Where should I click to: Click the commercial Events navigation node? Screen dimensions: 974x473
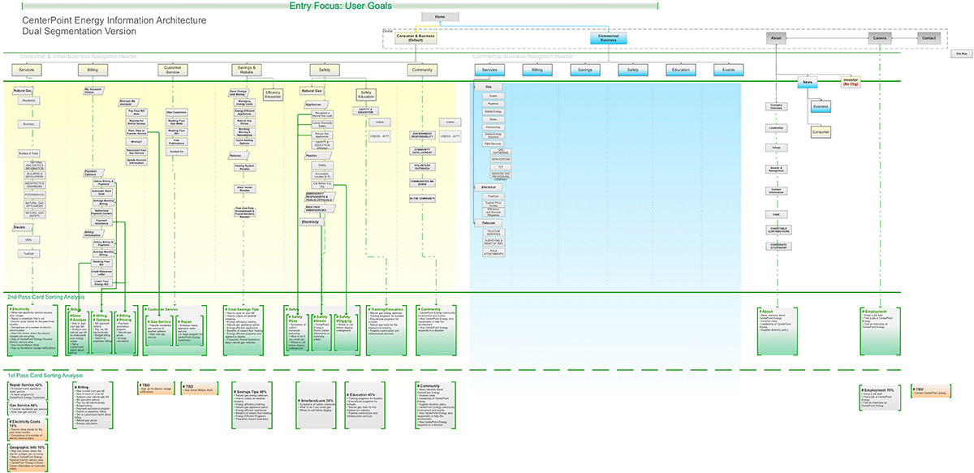[x=729, y=71]
